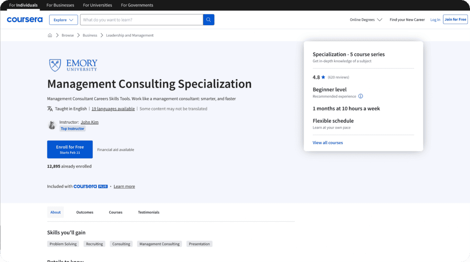Click the Management Consulting skill tag
This screenshot has width=470, height=262.
(159, 244)
